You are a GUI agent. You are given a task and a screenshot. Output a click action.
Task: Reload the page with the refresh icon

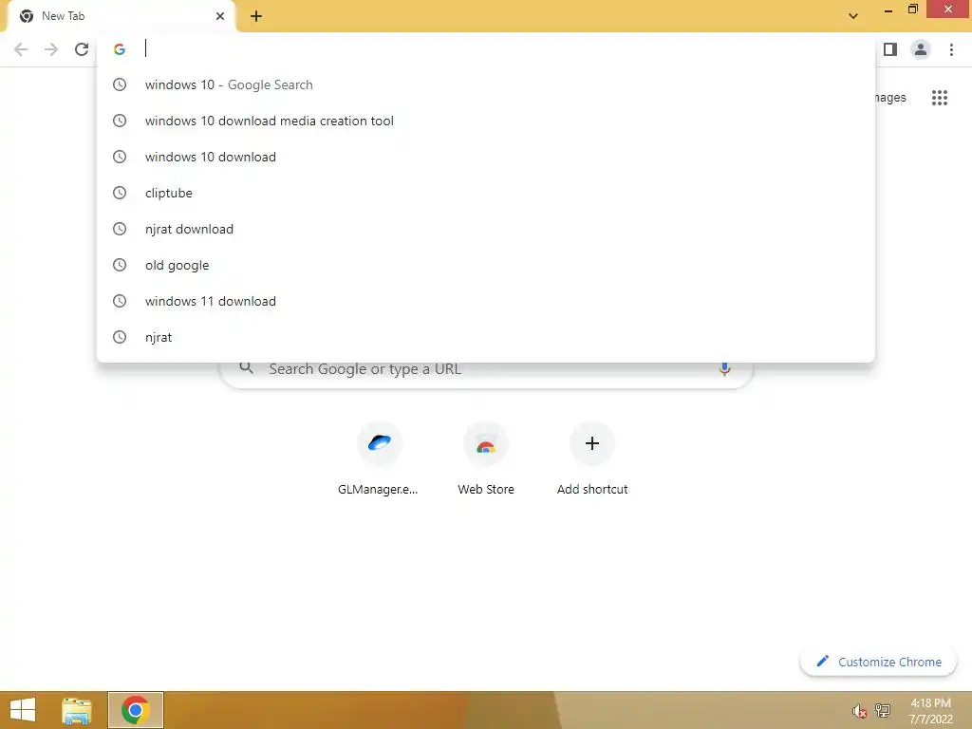[x=82, y=49]
